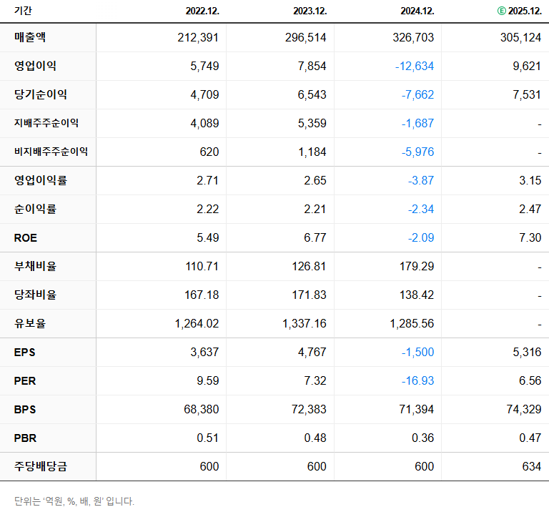549x512 pixels.
Task: Select the 2024.12. column header
Action: tap(417, 11)
